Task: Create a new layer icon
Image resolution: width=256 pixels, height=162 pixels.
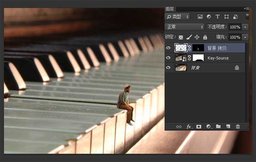Action: point(228,127)
